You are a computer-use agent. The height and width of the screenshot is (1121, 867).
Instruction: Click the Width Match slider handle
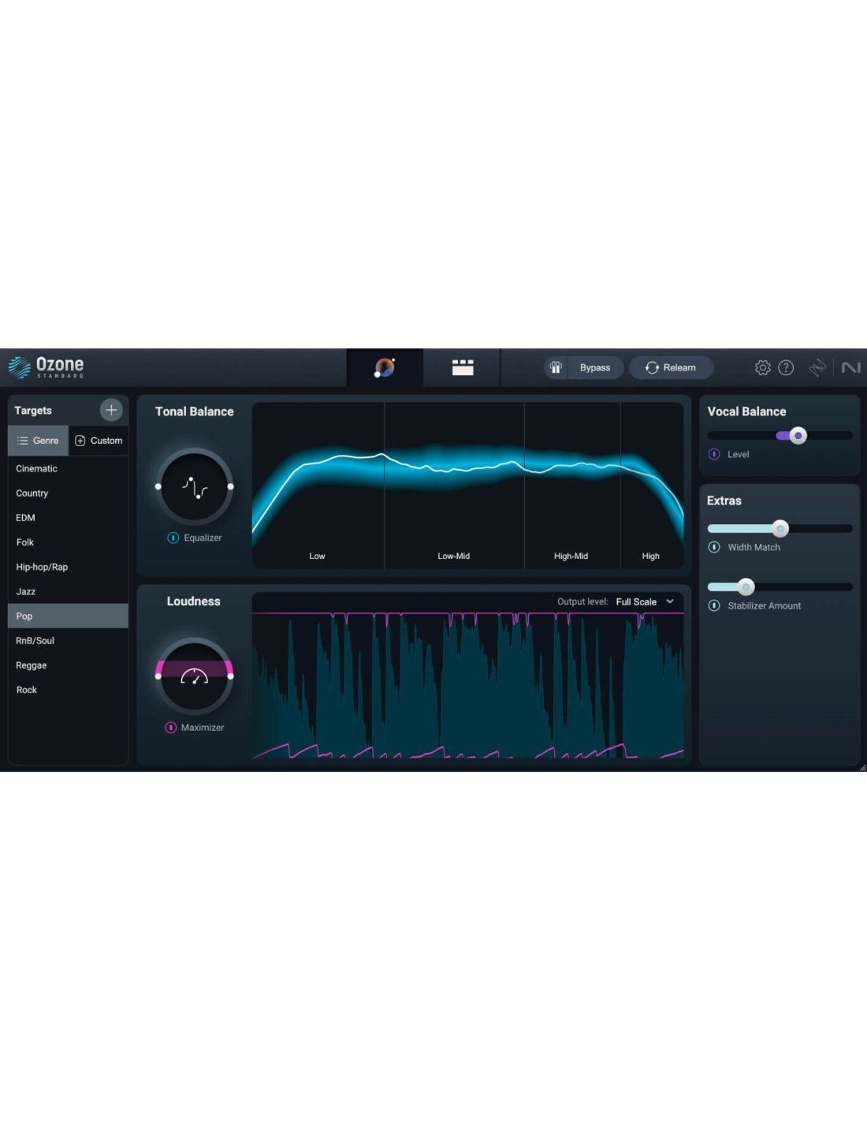(780, 528)
